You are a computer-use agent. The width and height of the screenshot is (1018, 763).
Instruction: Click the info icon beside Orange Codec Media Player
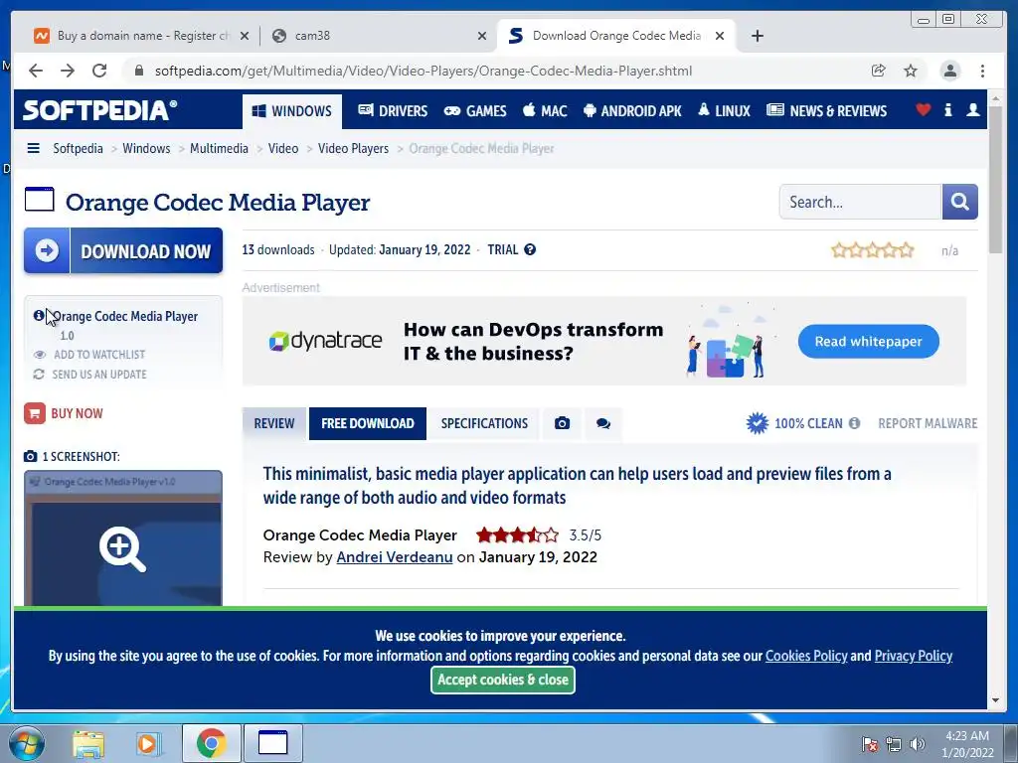tap(39, 316)
